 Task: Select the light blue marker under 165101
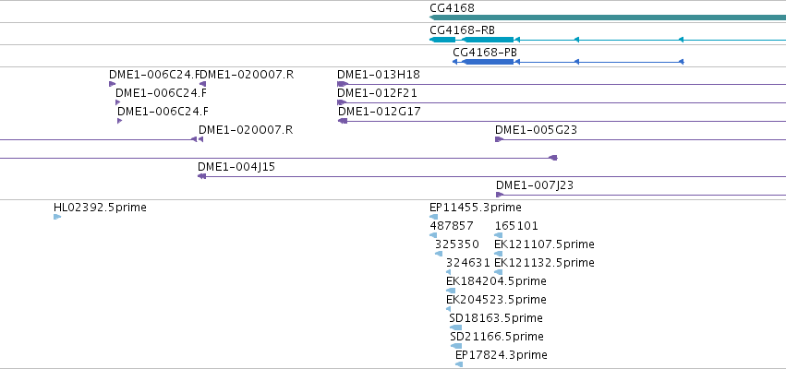[x=498, y=235]
